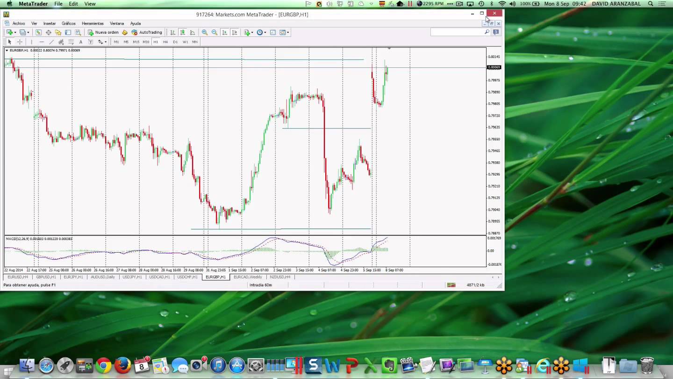Click the toolbar search input field

point(457,32)
